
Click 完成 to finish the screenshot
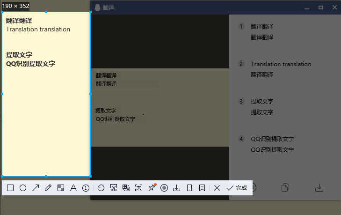pos(237,188)
